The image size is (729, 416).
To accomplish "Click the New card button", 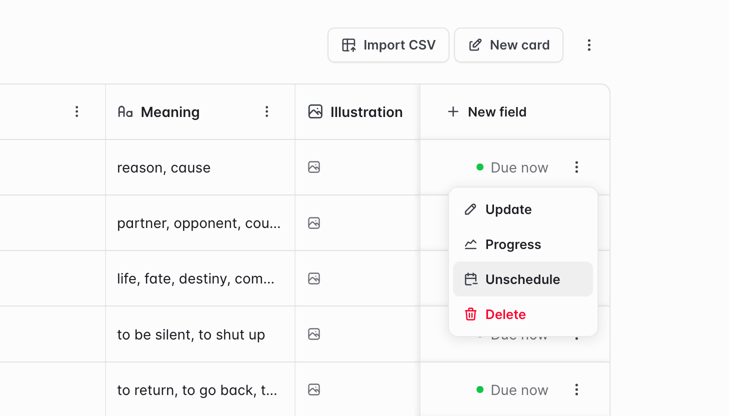I will pyautogui.click(x=508, y=44).
